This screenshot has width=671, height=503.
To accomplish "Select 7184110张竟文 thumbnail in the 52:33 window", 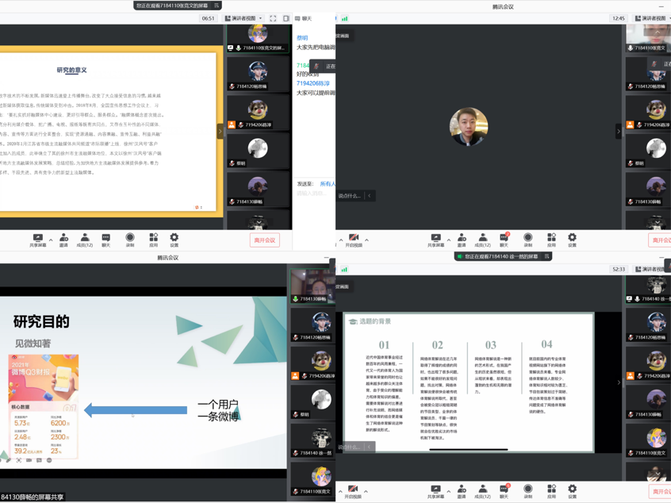I will tap(648, 440).
